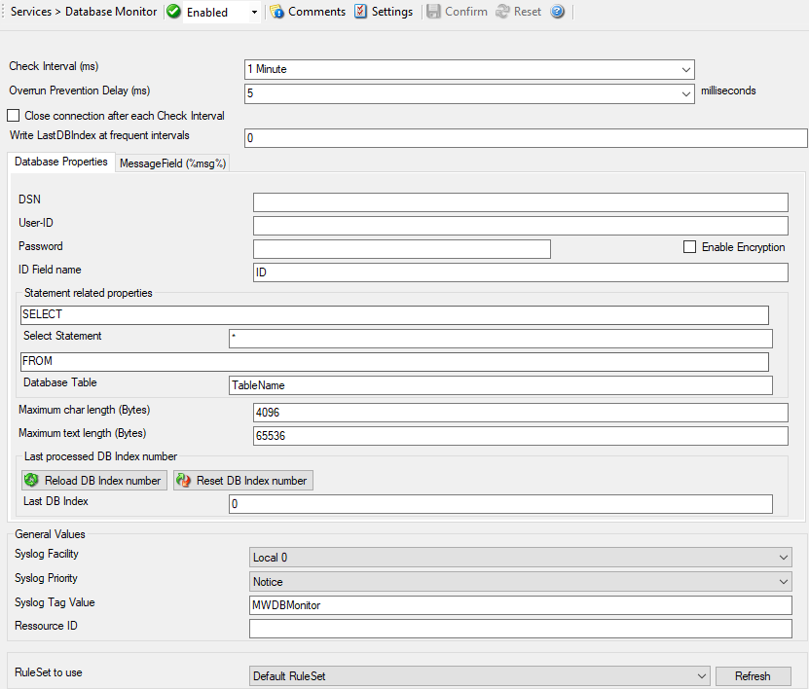
Task: Open the Settings toolbar icon
Action: (x=361, y=12)
